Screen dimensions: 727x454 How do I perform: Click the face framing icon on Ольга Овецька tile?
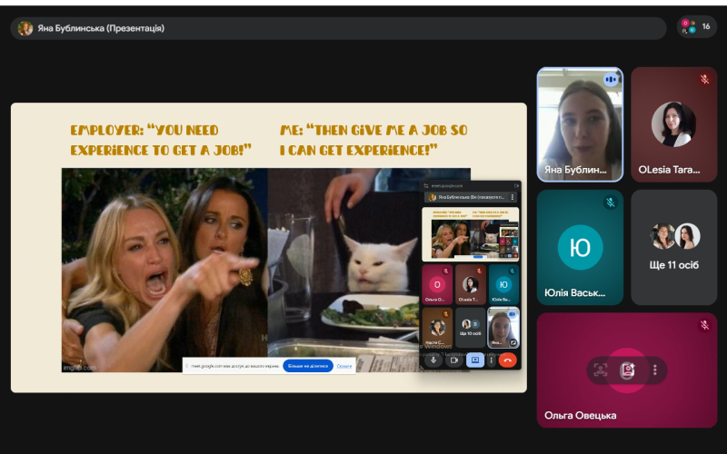click(601, 370)
